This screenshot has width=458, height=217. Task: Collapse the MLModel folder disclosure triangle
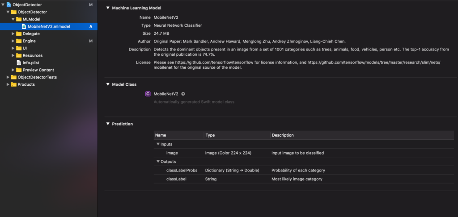coord(13,19)
